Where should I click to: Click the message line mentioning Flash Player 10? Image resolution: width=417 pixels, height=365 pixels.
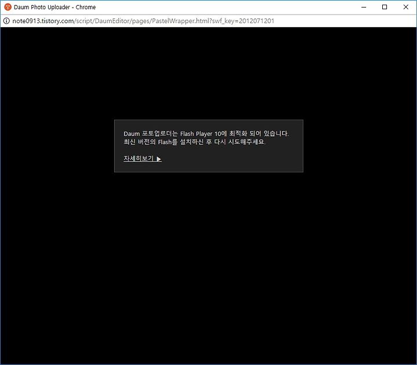point(206,134)
